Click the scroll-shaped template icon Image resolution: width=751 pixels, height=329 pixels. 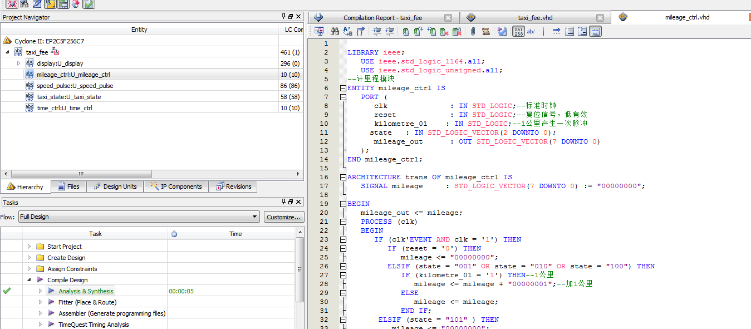[x=485, y=32]
